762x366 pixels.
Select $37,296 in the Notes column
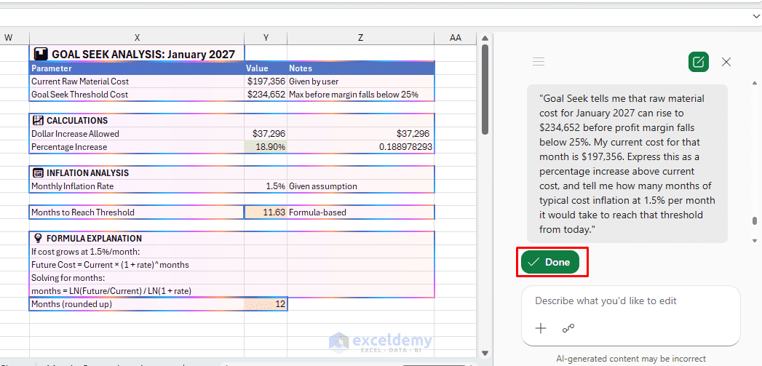(360, 134)
